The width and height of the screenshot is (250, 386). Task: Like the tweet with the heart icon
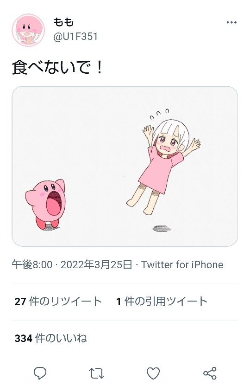click(153, 373)
